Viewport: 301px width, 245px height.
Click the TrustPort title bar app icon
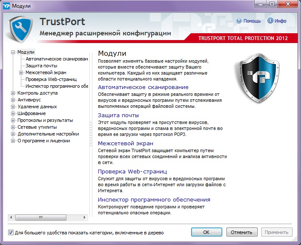pyautogui.click(x=6, y=6)
